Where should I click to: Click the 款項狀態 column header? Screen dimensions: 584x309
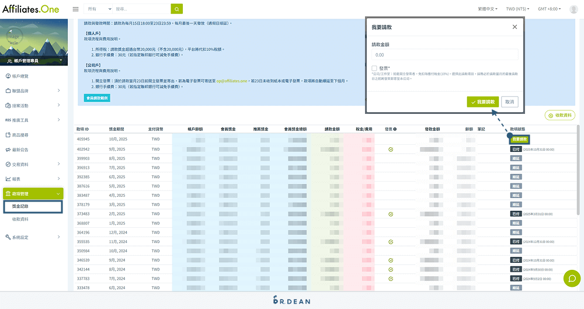click(517, 129)
